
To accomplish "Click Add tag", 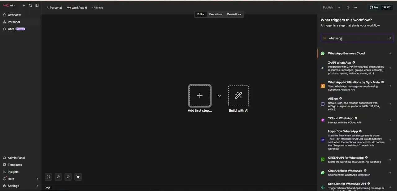I will point(97,7).
